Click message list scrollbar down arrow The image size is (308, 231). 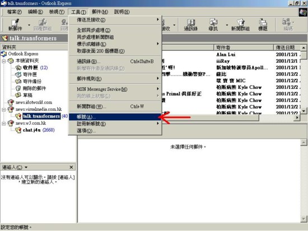pos(304,111)
